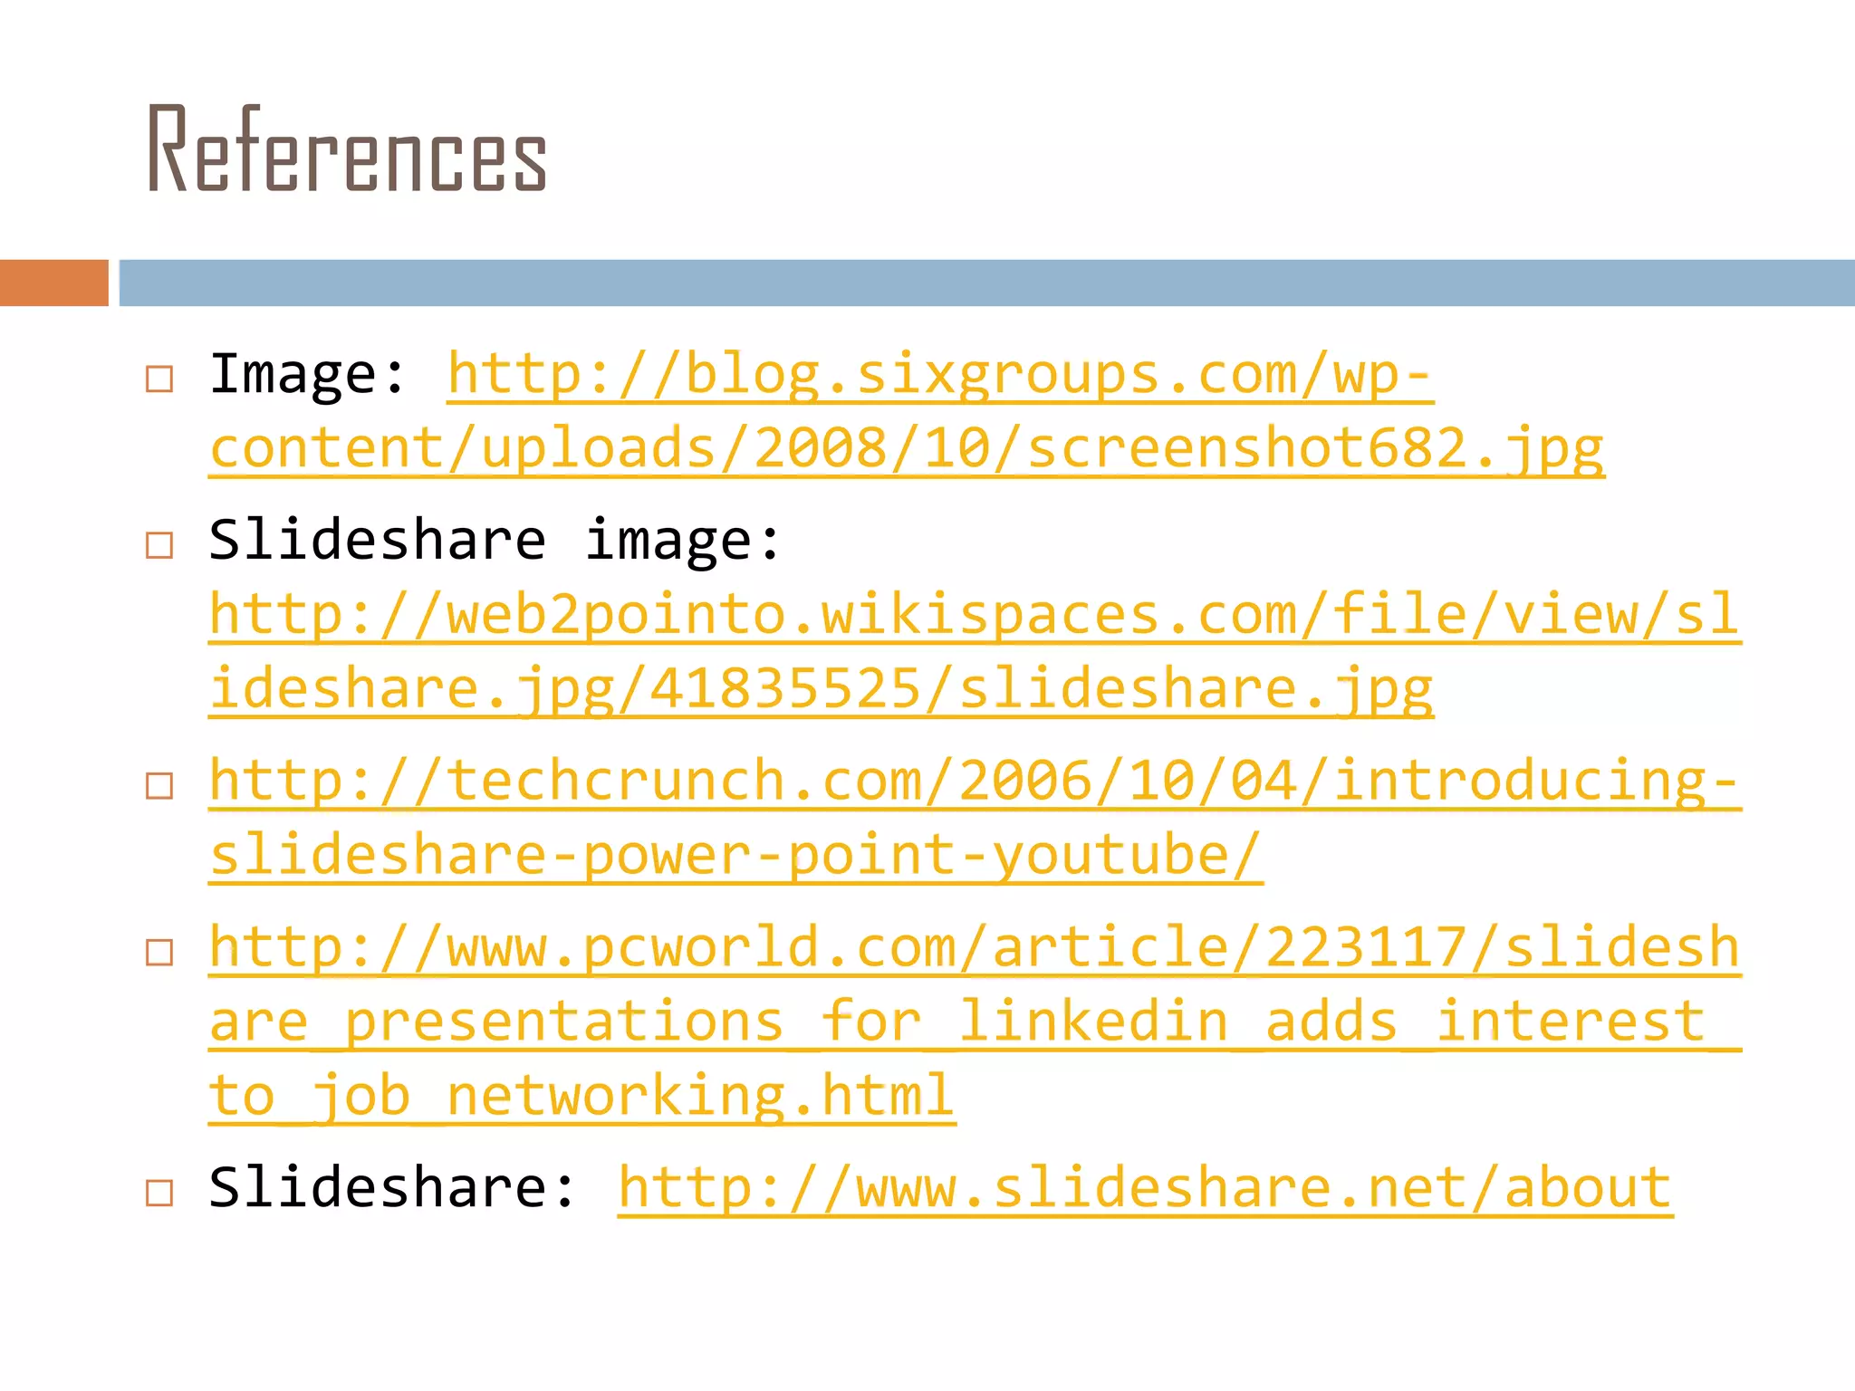Click the bullet beside 'Slideshare image:'
1855x1391 pixels.
tap(159, 545)
